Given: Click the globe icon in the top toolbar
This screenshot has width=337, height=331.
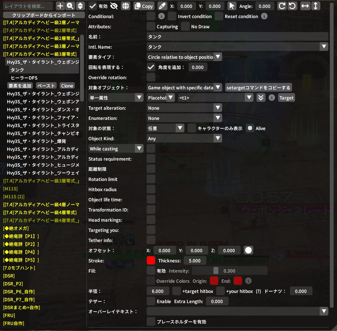Looking at the screenshot, I should click(125, 6).
